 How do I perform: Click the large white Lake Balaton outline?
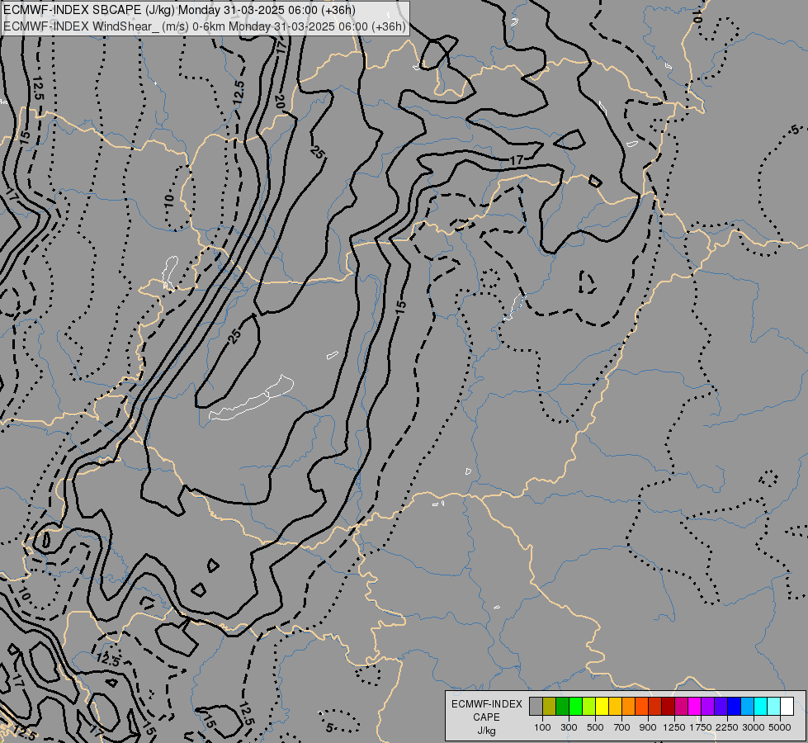[252, 399]
